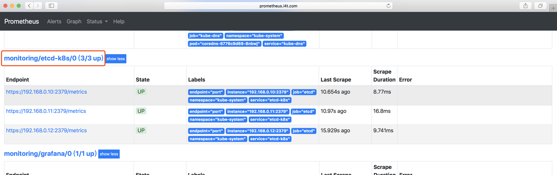Open the 192.168.0.10:2379 metrics endpoint link
Viewport: 557px width, 175px height.
[x=47, y=92]
